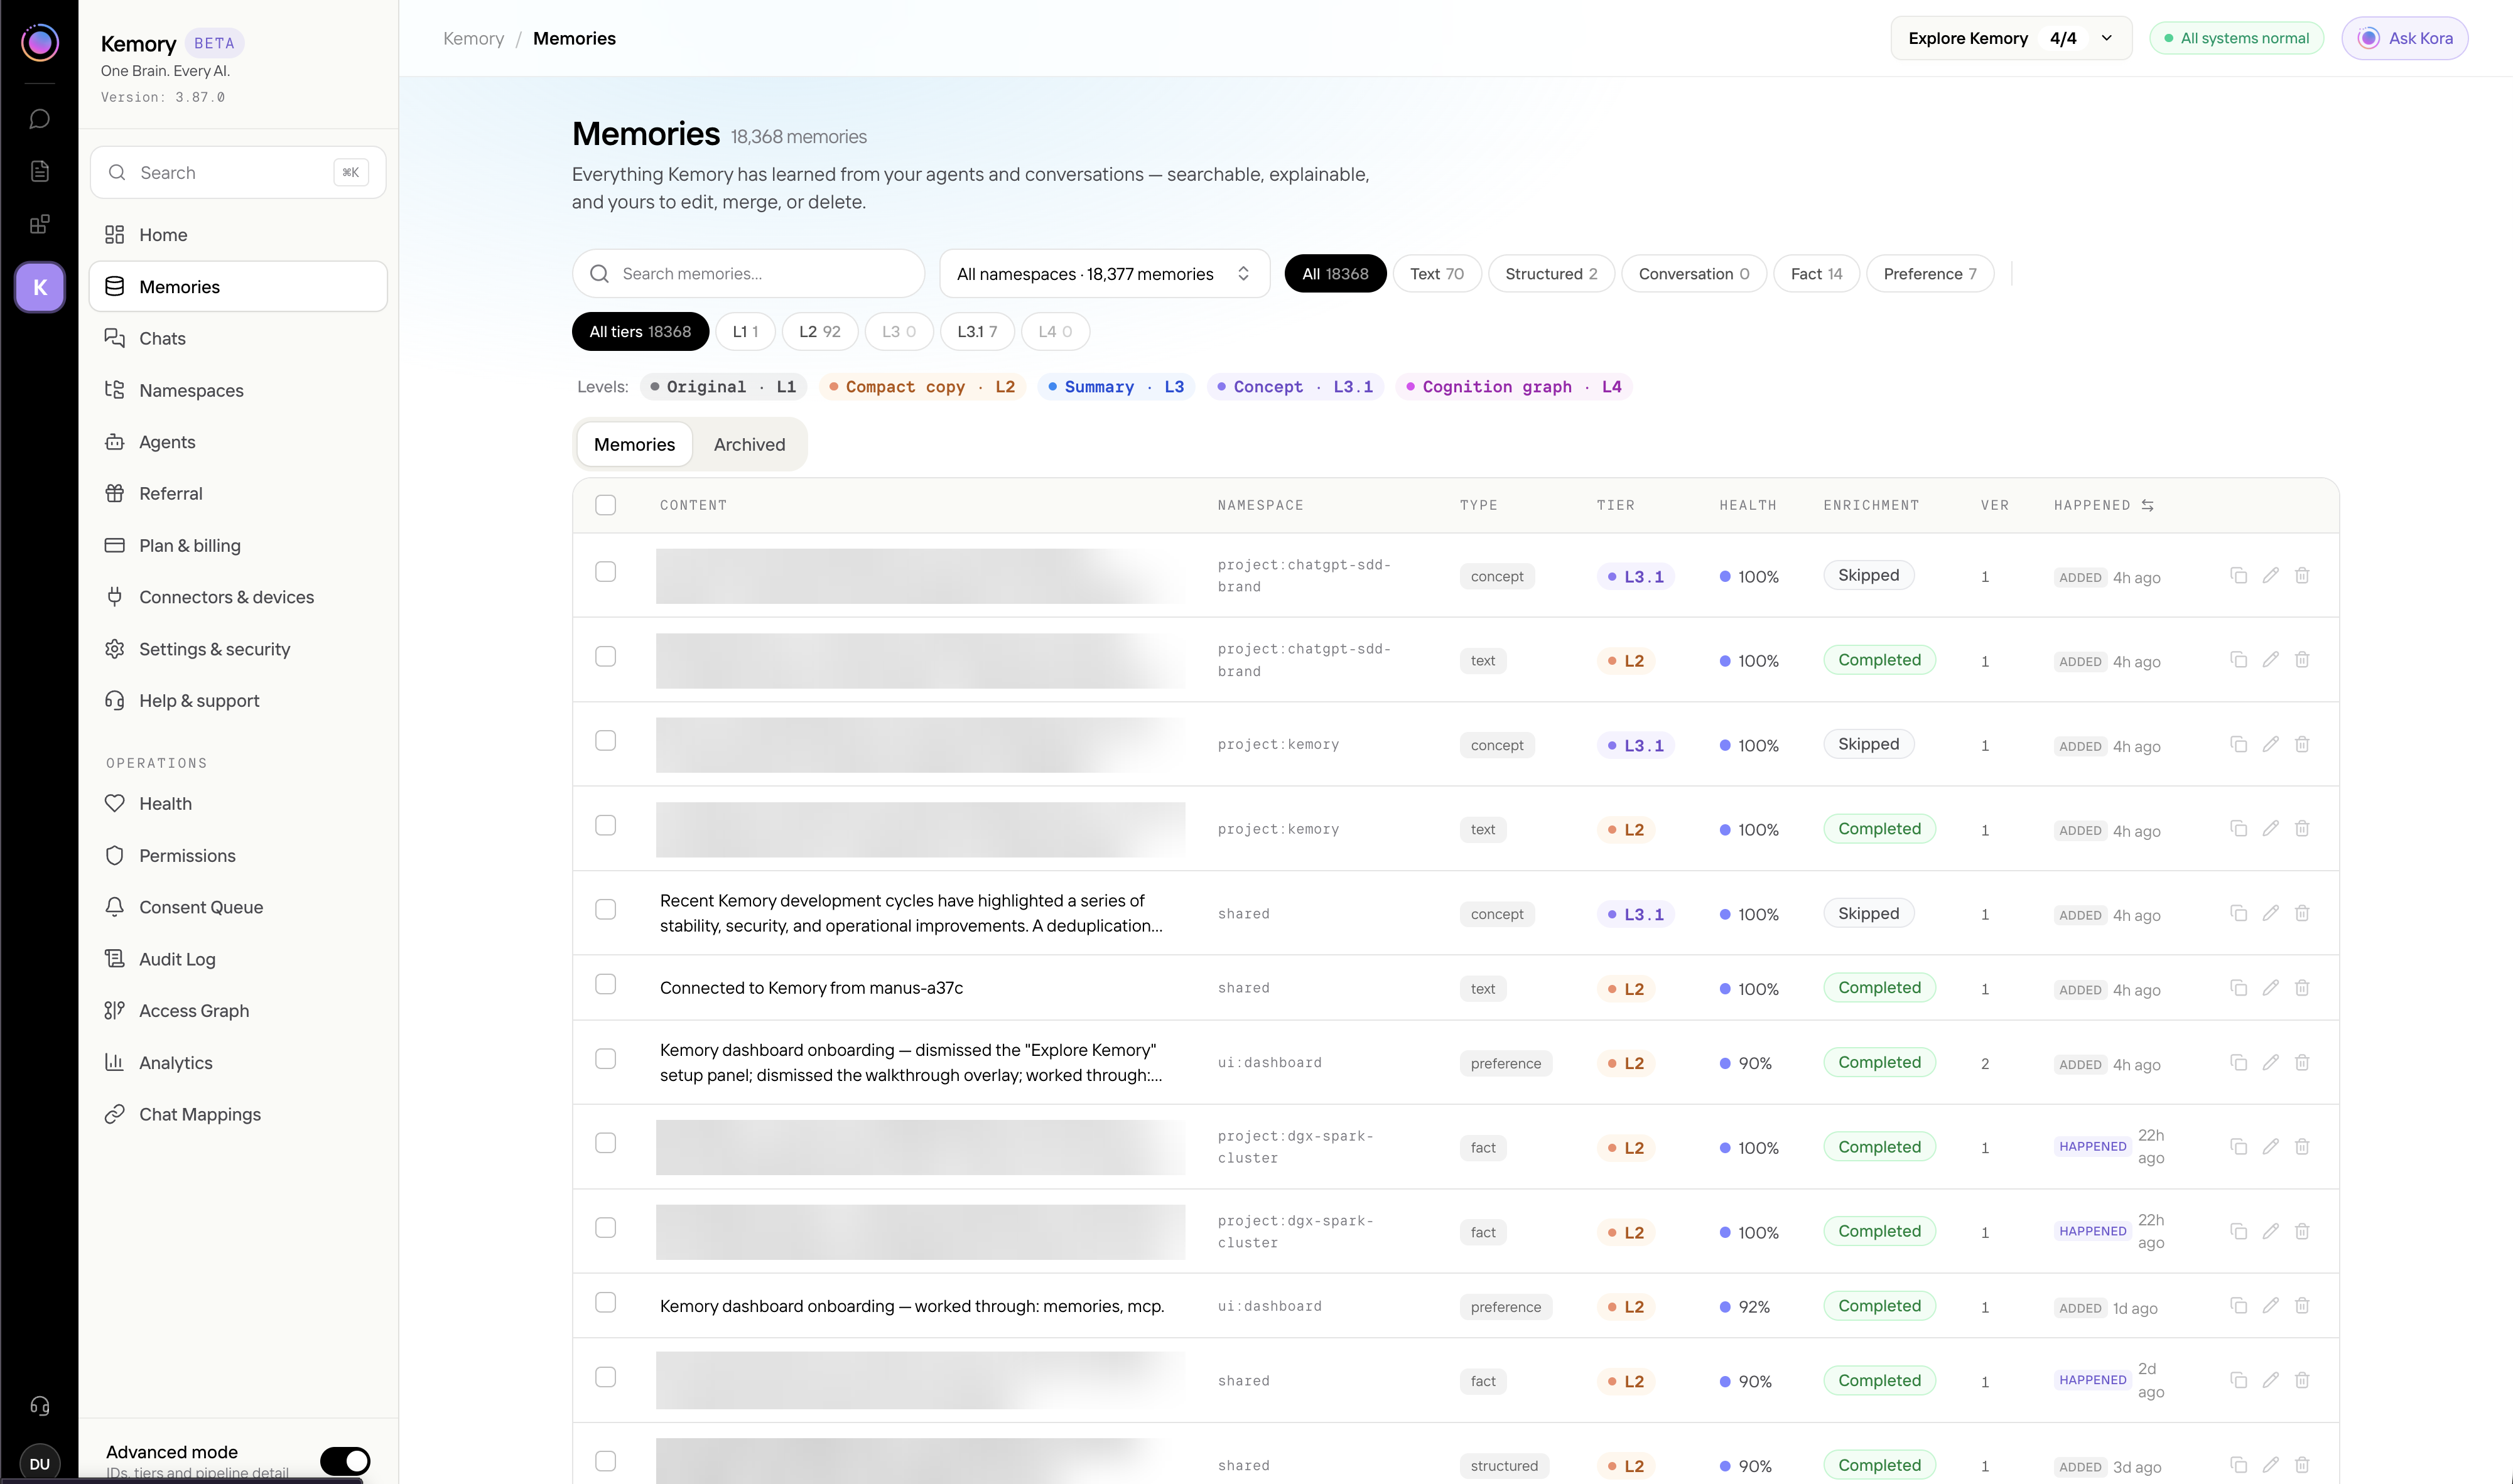Delete the 'worked through: memories, mcp' memory
2513x1484 pixels.
2302,1306
